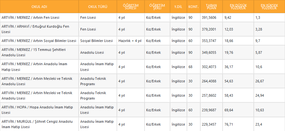Sort by TABAN PUAN header

point(211,7)
